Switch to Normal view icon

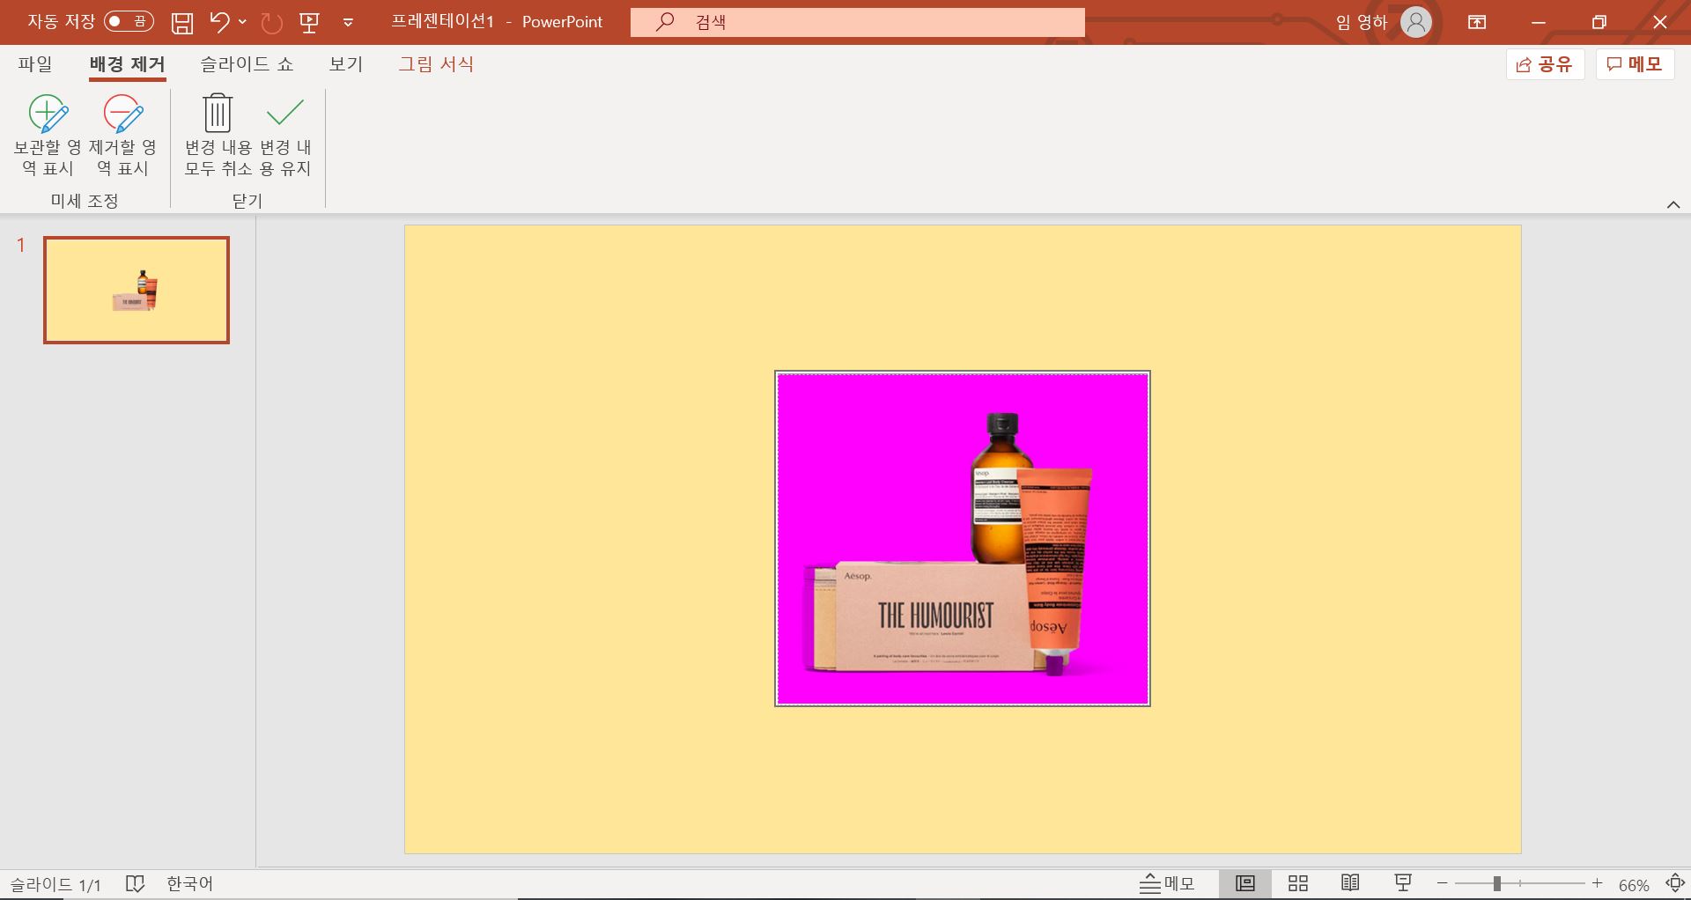[x=1245, y=883]
